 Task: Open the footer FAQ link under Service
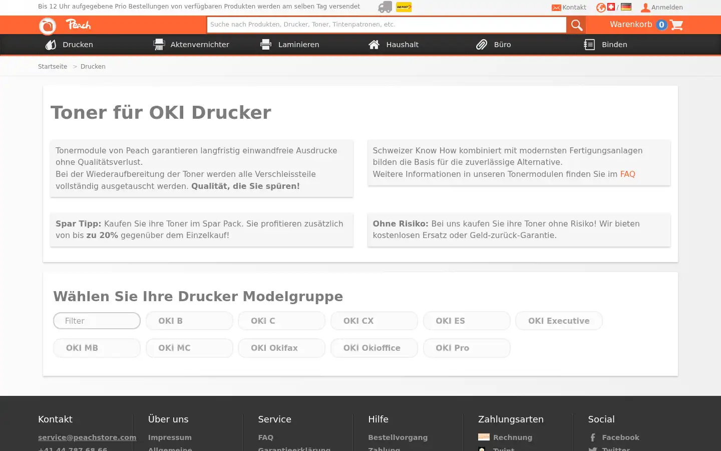click(266, 437)
